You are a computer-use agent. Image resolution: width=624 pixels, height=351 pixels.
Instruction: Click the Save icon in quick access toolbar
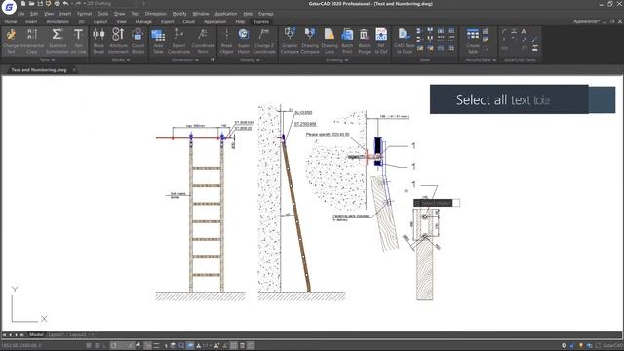(x=40, y=4)
